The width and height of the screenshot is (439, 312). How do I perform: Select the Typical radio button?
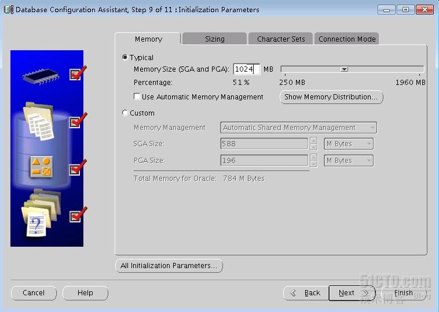click(125, 57)
